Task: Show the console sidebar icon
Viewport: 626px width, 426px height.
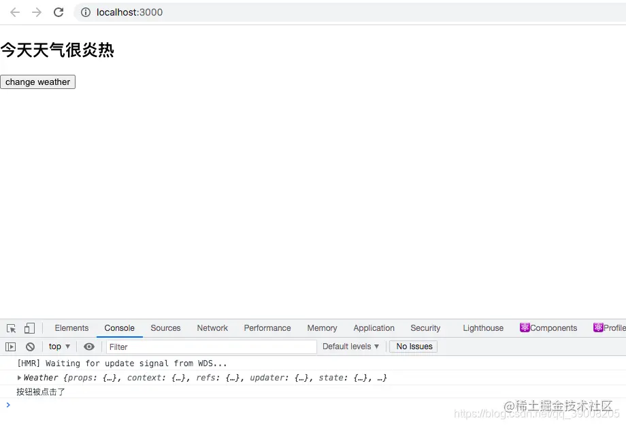Action: [x=10, y=347]
